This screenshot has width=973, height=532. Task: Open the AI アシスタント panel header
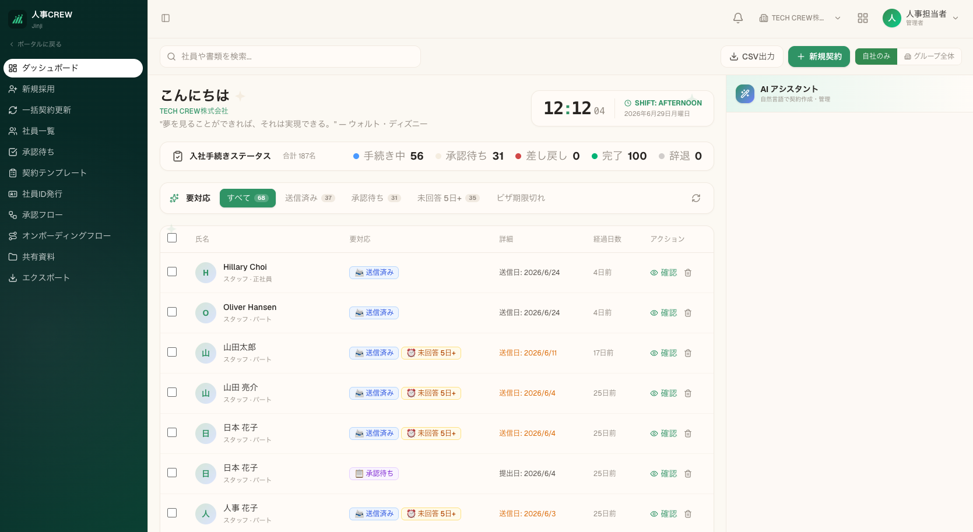tap(849, 94)
